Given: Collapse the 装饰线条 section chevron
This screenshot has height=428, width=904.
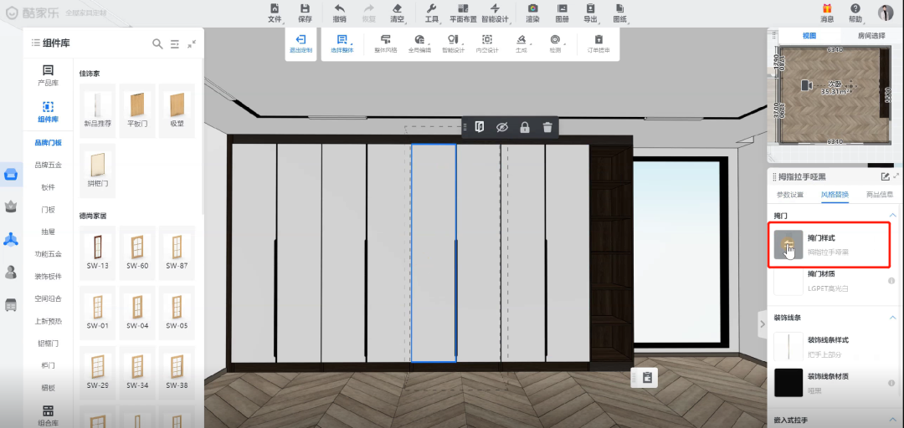Looking at the screenshot, I should point(892,318).
